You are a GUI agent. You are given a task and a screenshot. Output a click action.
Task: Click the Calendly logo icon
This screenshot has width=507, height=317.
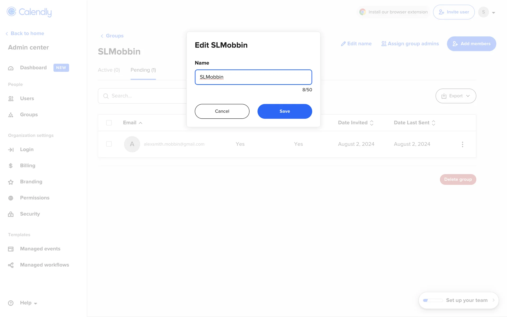pos(11,12)
